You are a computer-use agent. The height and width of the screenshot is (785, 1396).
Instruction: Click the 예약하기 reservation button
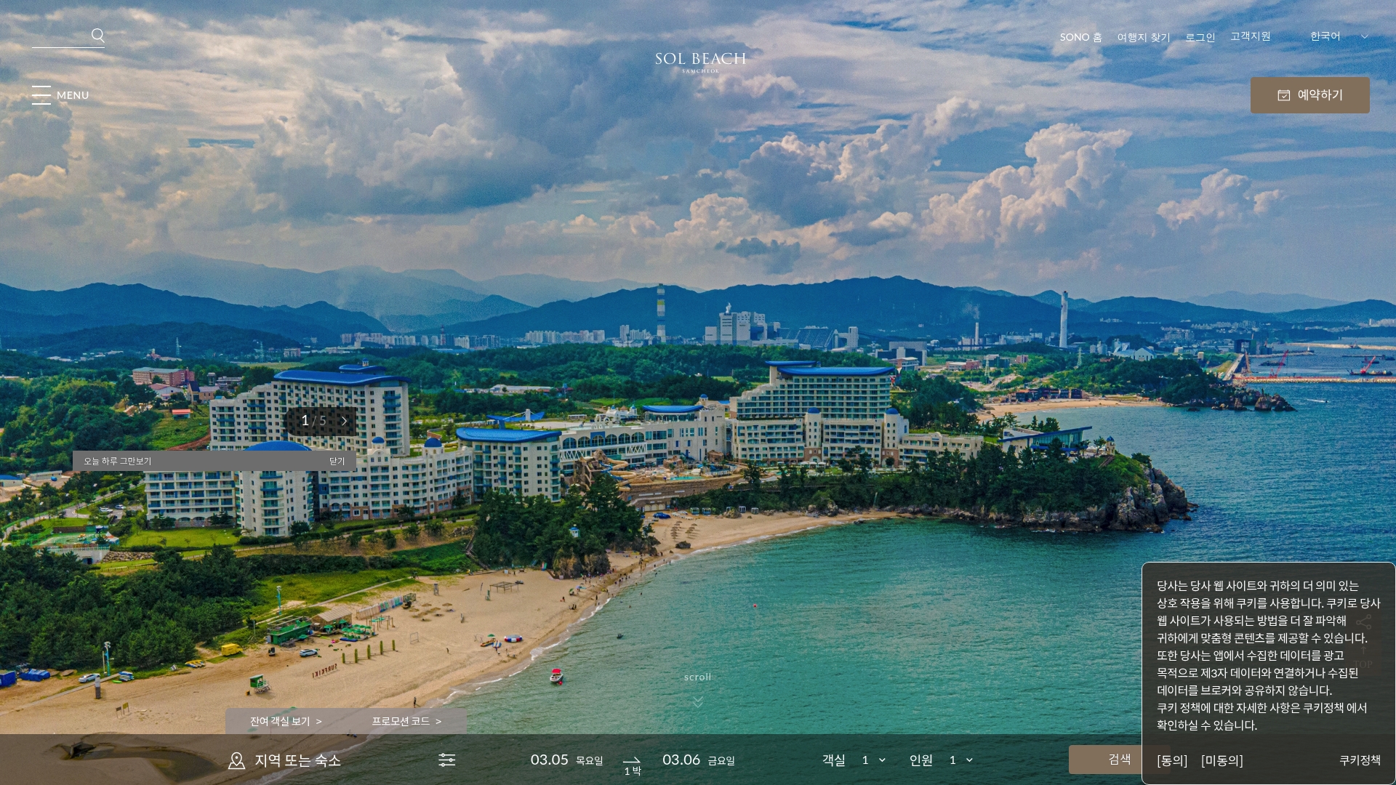[x=1309, y=95]
